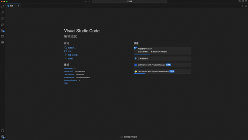Click the Open… link
This screenshot has height=140, width=248.
coord(70,51)
